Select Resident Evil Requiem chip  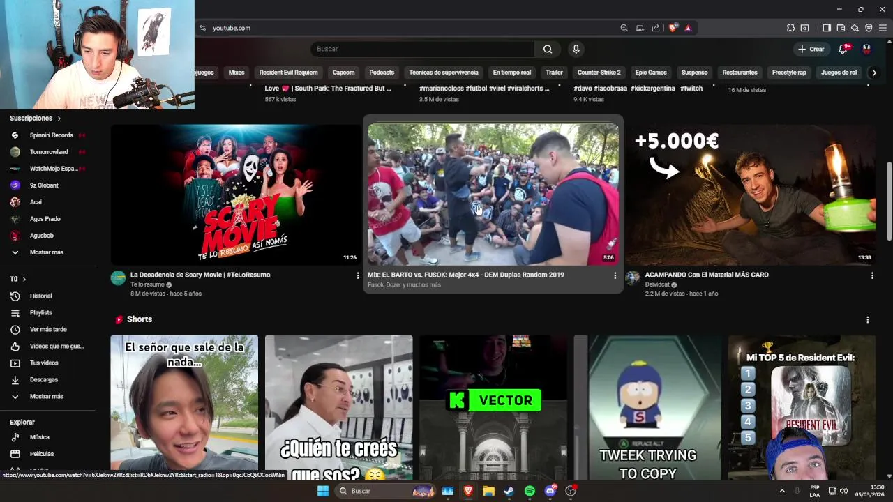tap(288, 73)
